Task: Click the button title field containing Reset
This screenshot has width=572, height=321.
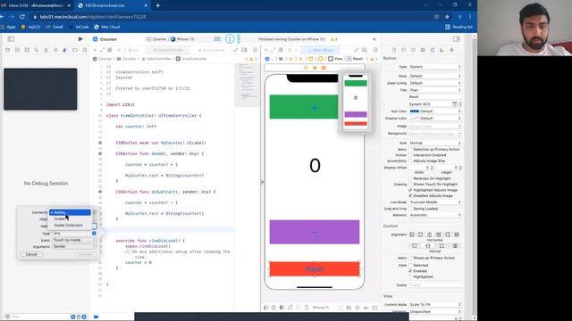Action: click(x=435, y=97)
